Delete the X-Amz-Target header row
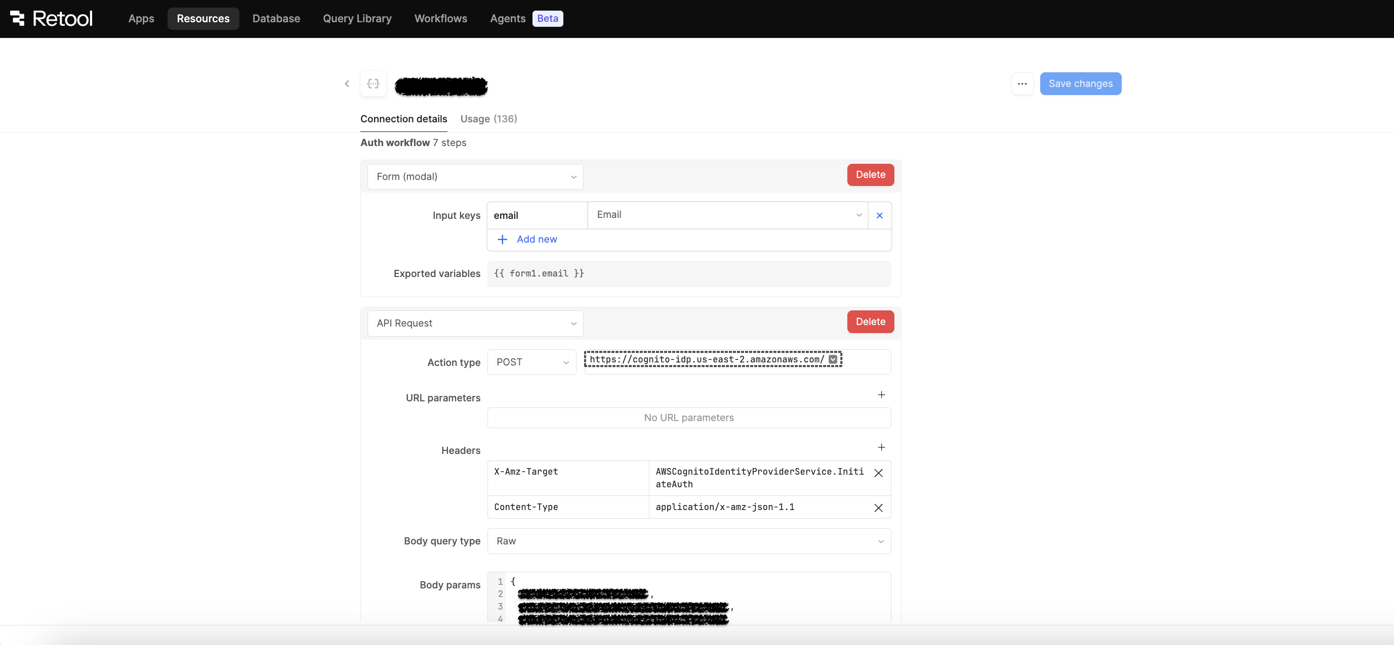Screen dimensions: 1394x645 coord(878,473)
